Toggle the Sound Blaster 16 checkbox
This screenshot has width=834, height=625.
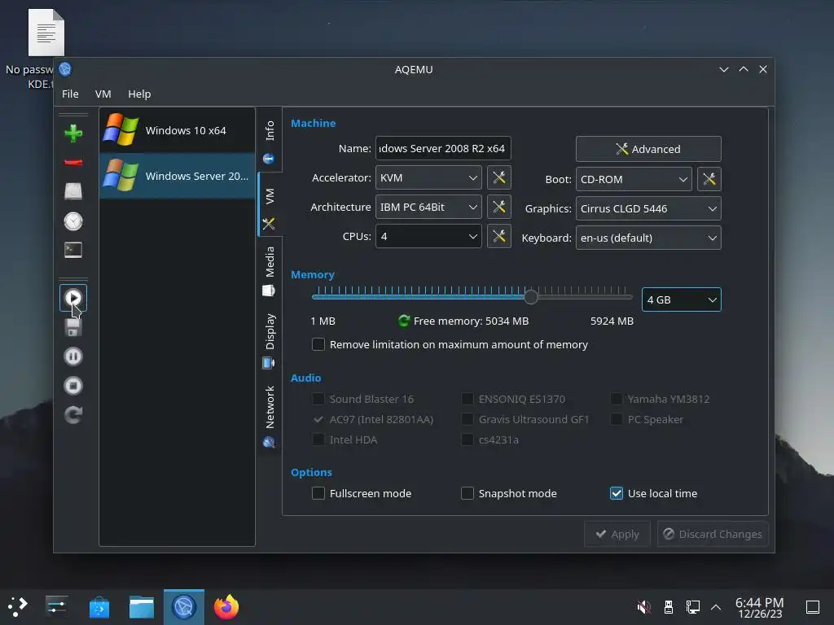[x=318, y=399]
